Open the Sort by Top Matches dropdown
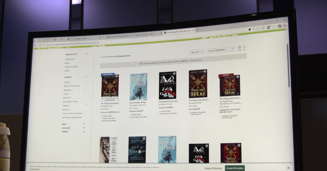 (221, 50)
